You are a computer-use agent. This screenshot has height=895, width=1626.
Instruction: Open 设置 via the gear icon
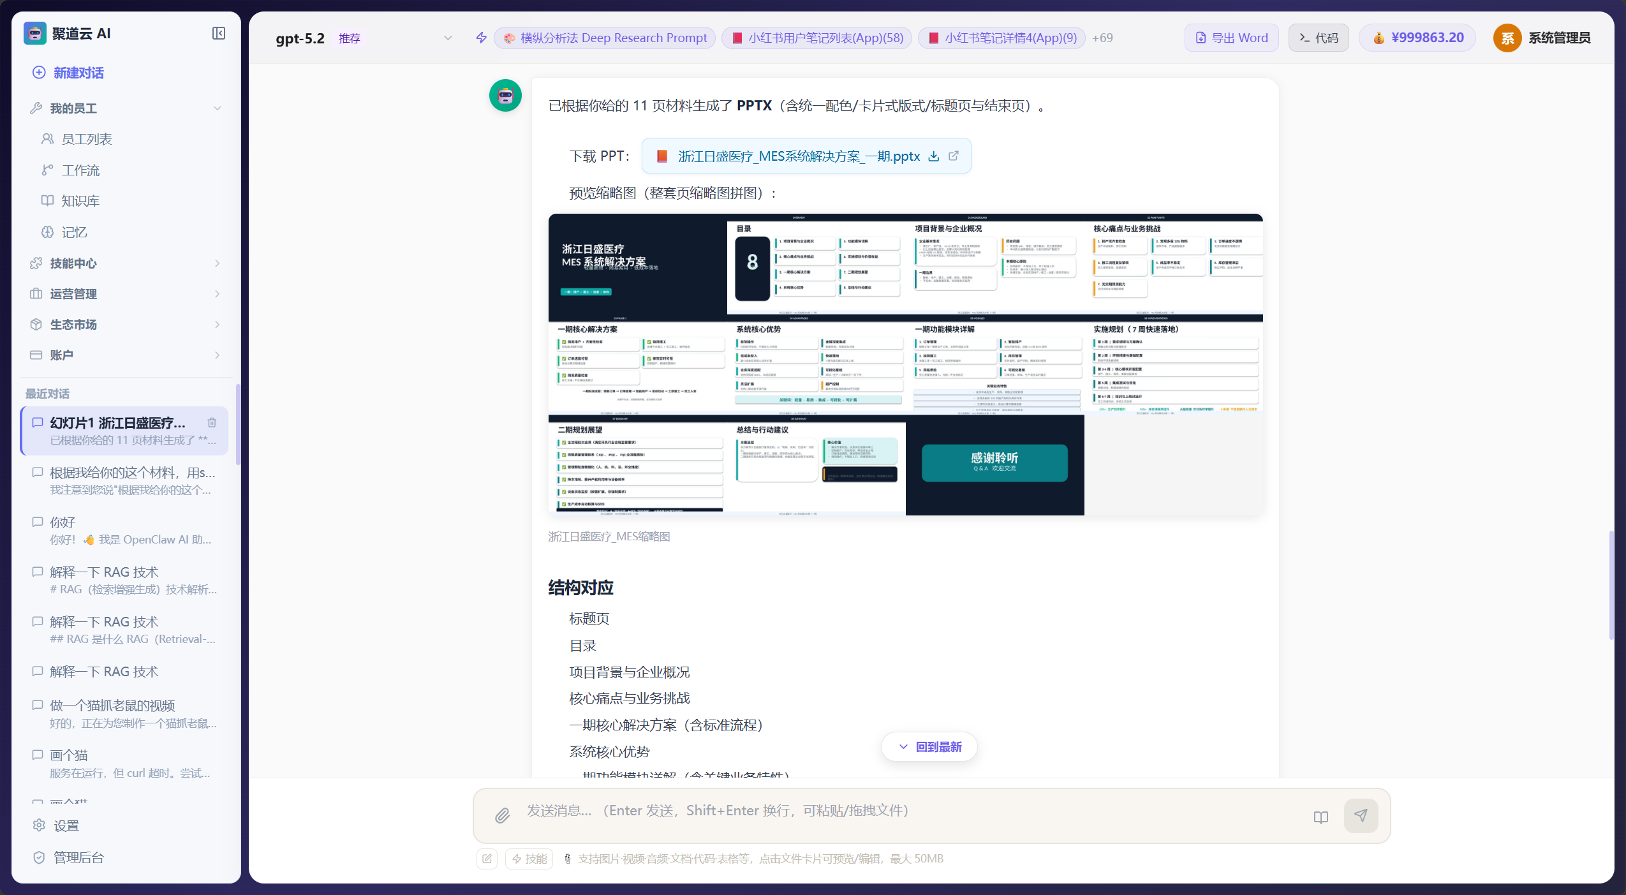[38, 825]
